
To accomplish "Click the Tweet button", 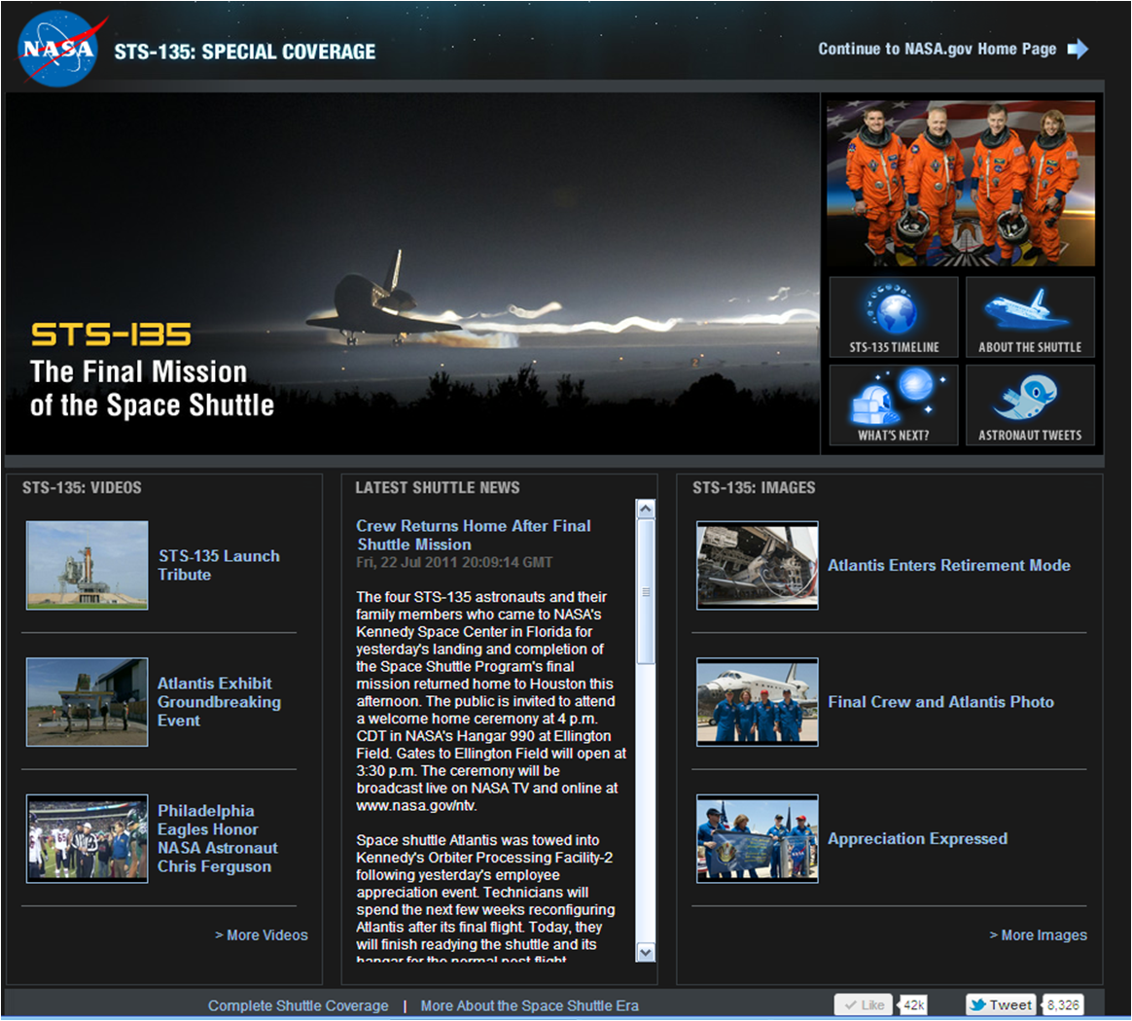I will pos(1001,1005).
